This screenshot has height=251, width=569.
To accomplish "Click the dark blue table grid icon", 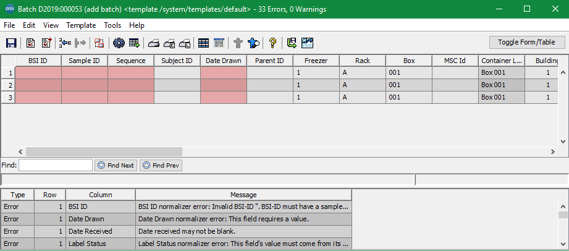I will [x=204, y=43].
